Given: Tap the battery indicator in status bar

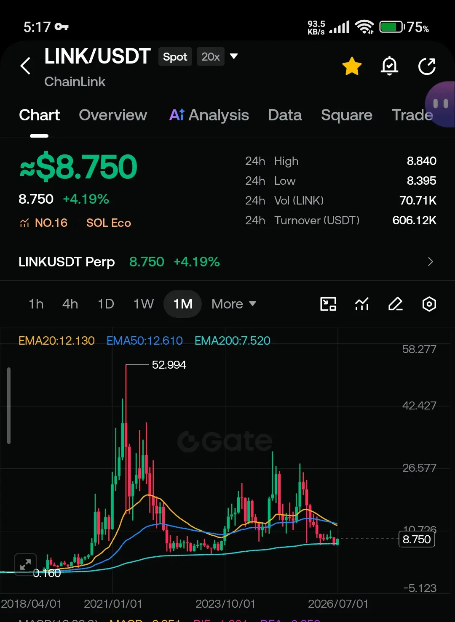Looking at the screenshot, I should (392, 27).
